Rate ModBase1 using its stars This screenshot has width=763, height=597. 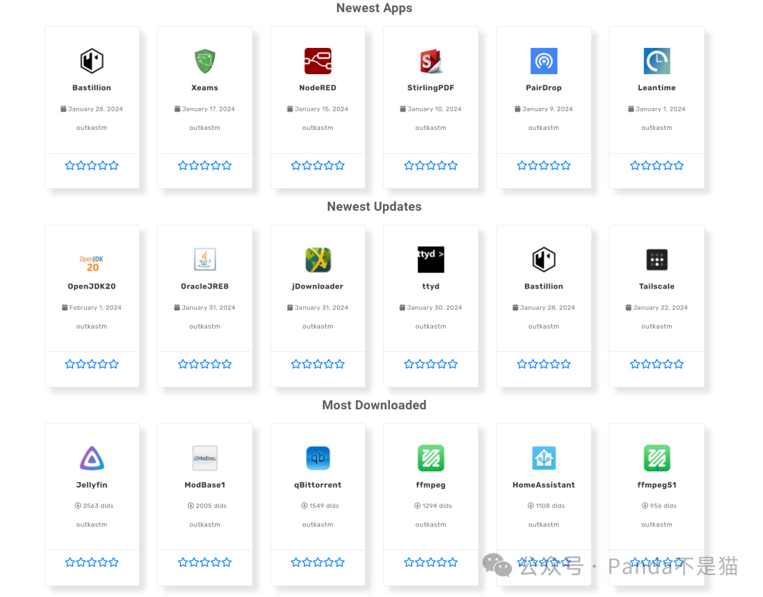[x=204, y=562]
